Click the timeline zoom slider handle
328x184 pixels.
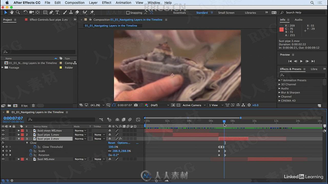pyautogui.click(x=156, y=181)
